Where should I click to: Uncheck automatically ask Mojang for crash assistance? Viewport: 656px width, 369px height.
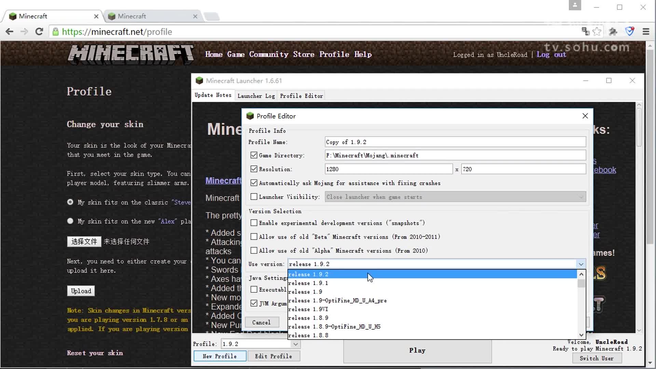coord(254,183)
